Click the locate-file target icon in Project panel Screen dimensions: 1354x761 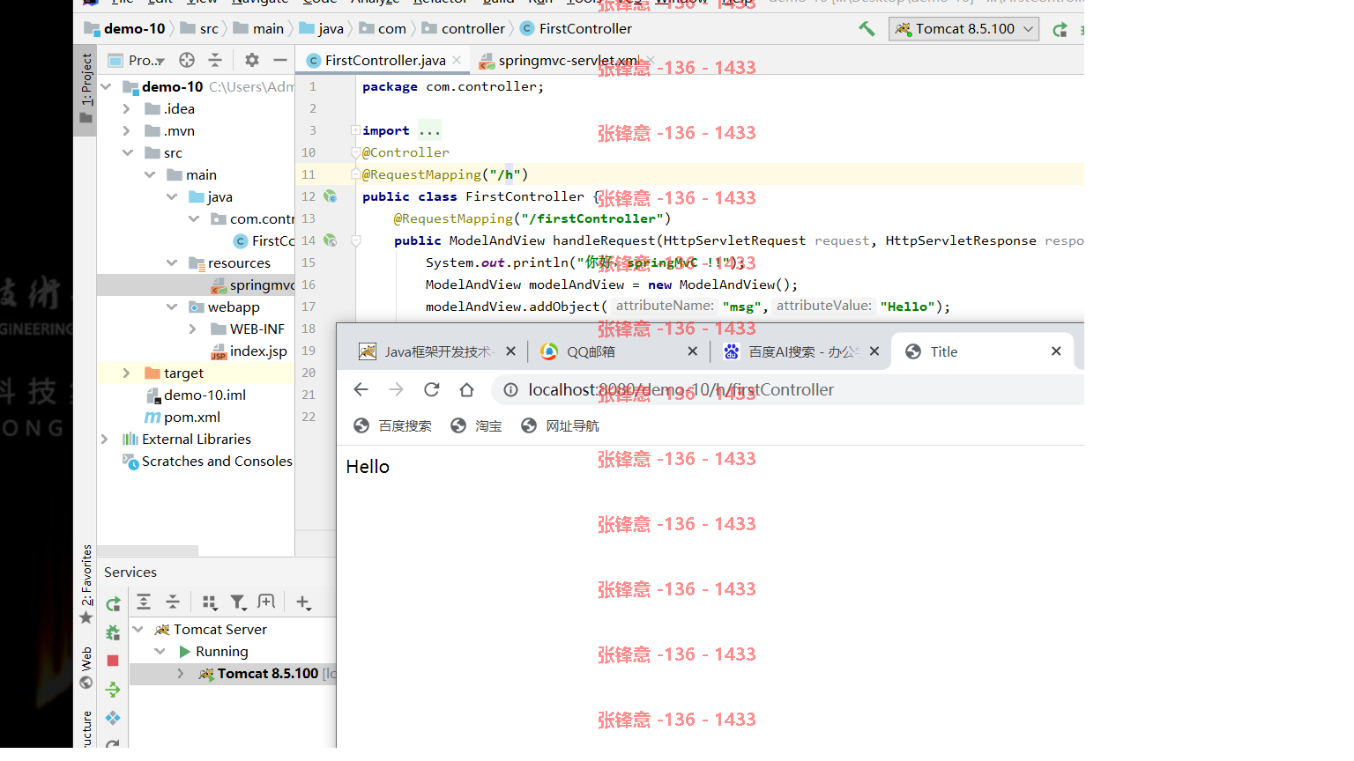coord(187,60)
